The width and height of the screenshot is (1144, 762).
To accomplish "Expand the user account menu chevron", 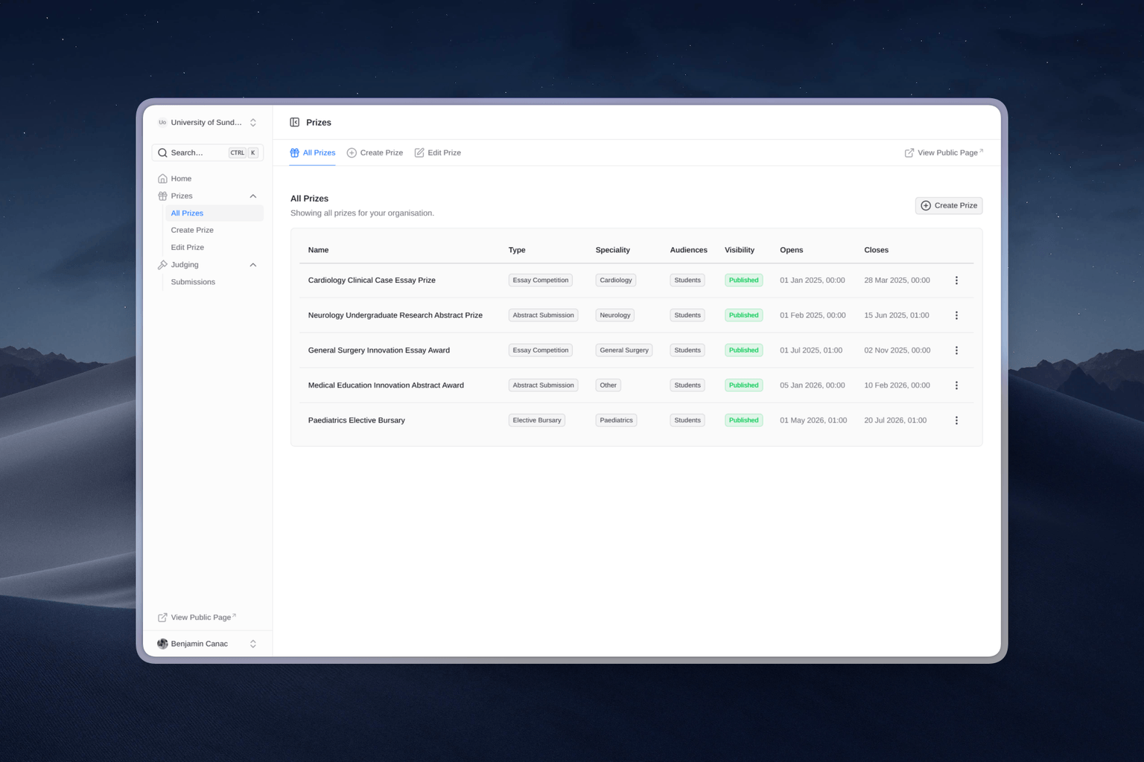I will pos(253,644).
